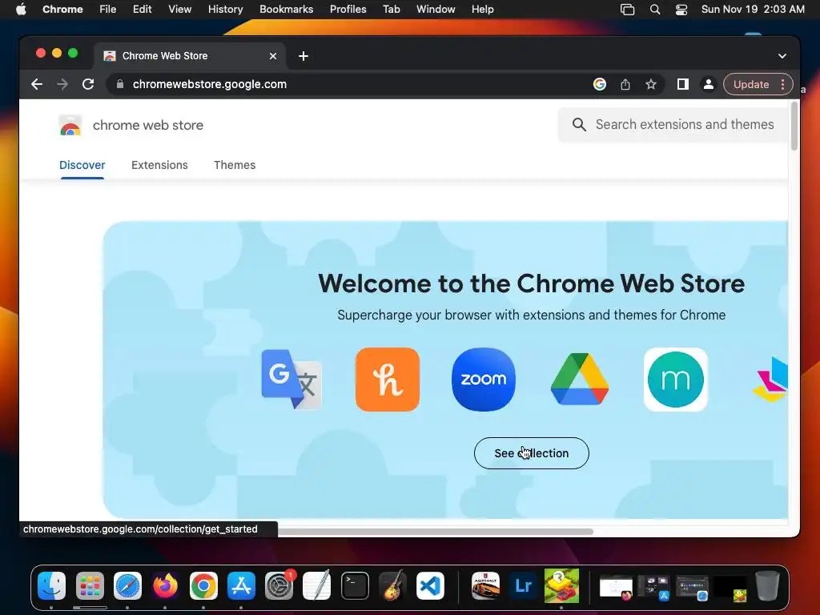This screenshot has width=820, height=615.
Task: Bookmark this page with the star icon
Action: point(650,84)
